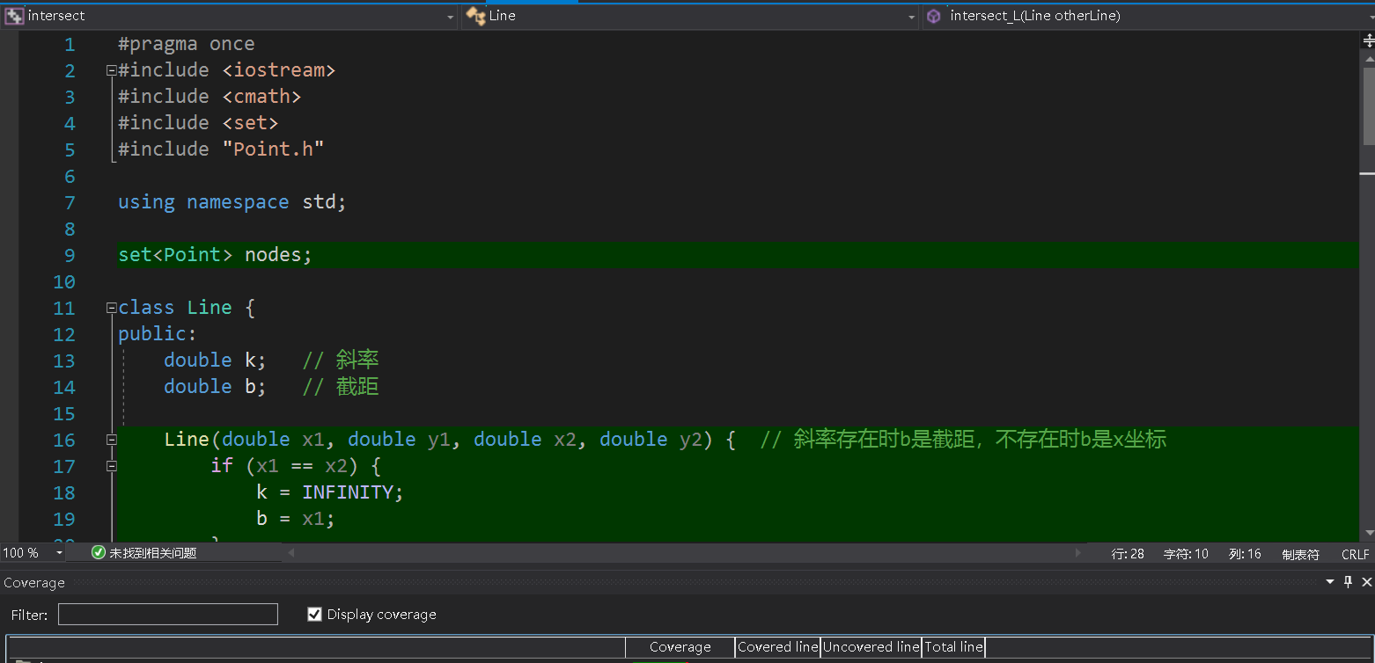Image resolution: width=1375 pixels, height=663 pixels.
Task: Click the Coverage panel title
Action: (x=34, y=582)
